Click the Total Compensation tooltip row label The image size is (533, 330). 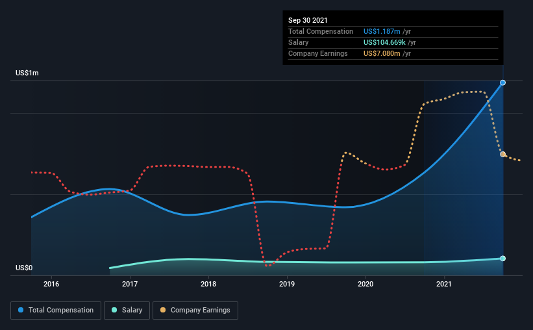[x=321, y=31]
